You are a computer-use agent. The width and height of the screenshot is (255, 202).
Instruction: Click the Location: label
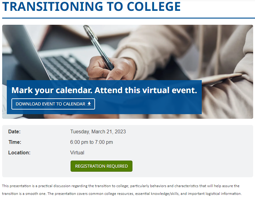pyautogui.click(x=19, y=153)
